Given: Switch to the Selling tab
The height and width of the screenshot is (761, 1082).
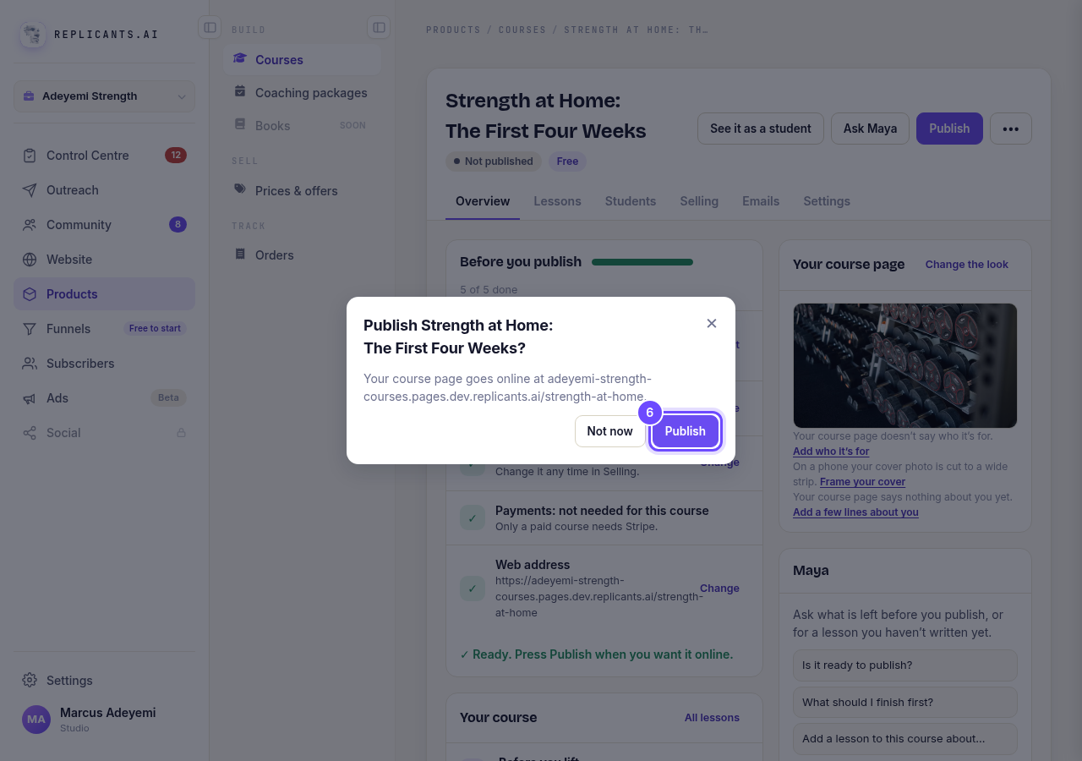Looking at the screenshot, I should [x=699, y=201].
